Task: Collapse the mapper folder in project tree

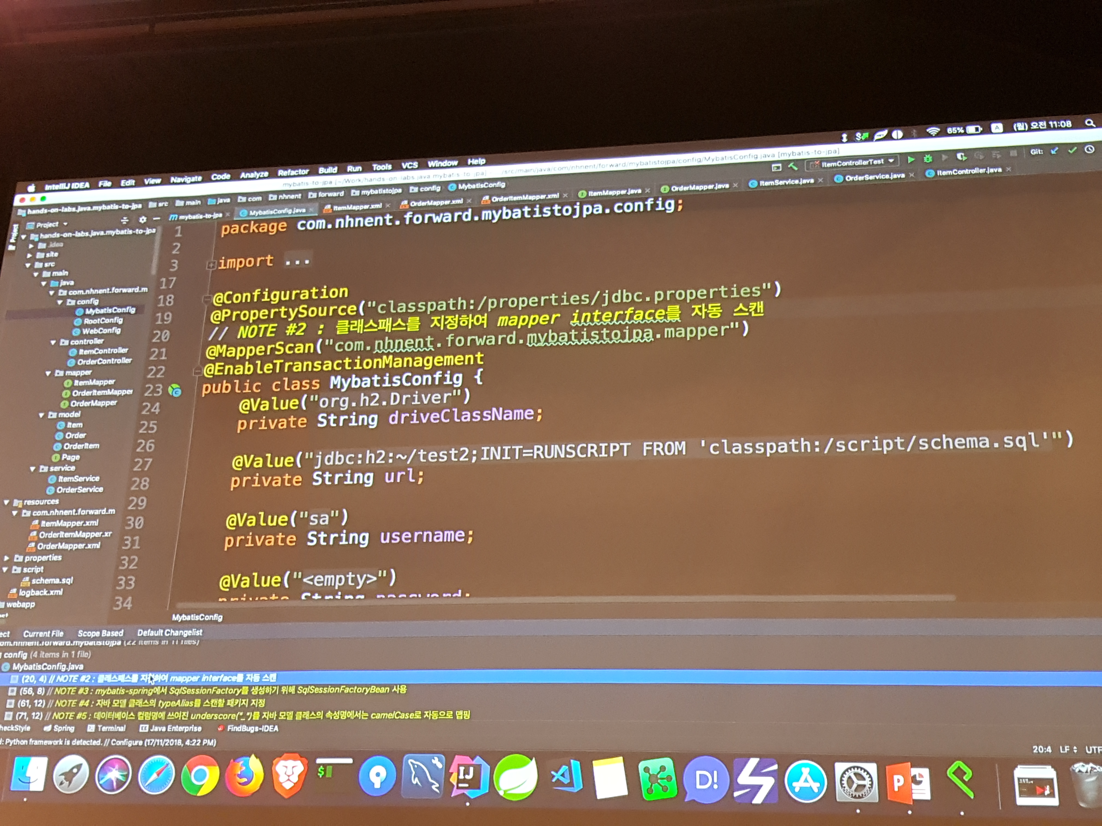Action: (x=48, y=373)
